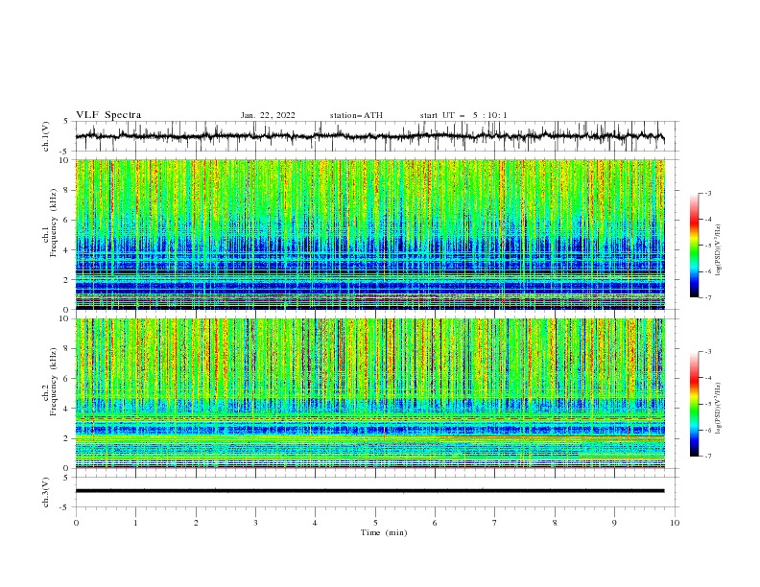Click time axis tick label '3'

(255, 523)
